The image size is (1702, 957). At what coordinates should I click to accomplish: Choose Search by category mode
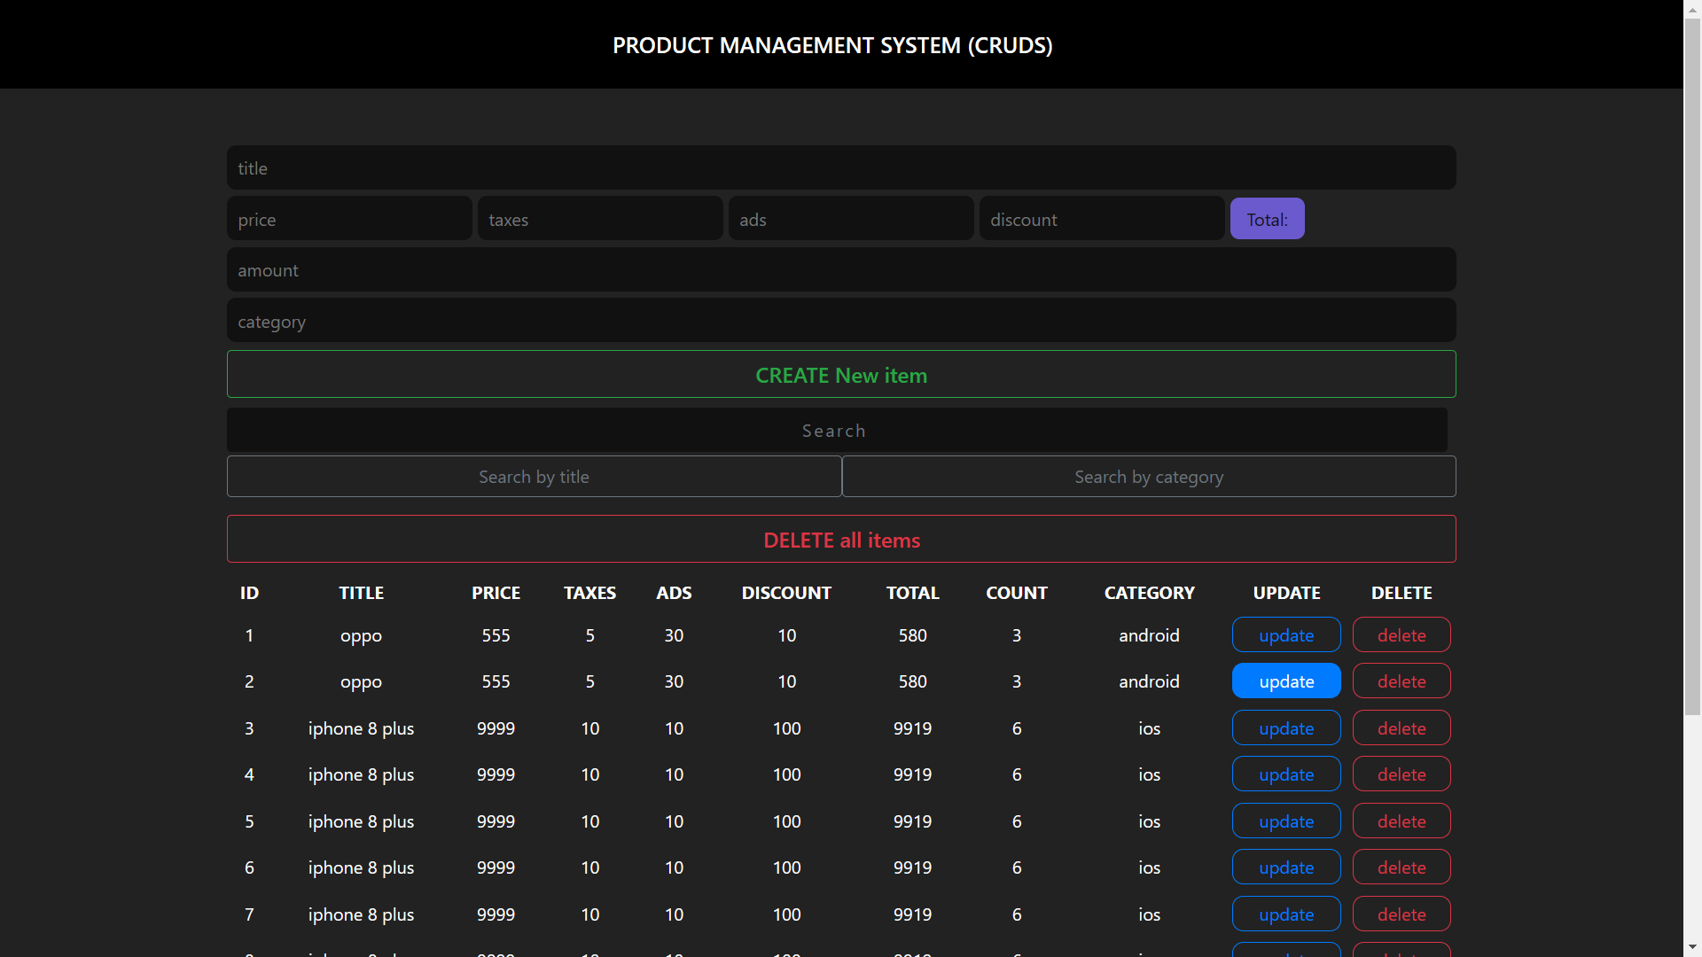pos(1149,477)
